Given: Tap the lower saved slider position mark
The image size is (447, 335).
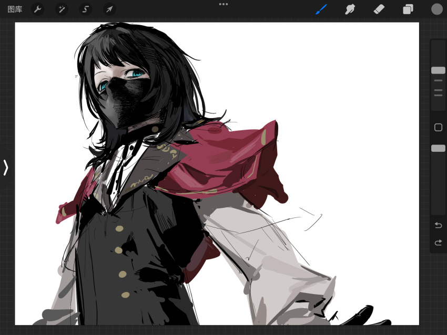Looking at the screenshot, I should 438,92.
